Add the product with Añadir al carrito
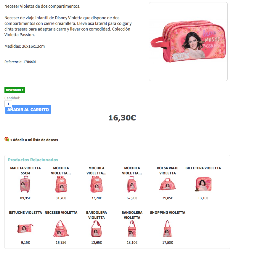The width and height of the screenshot is (260, 253). point(28,109)
